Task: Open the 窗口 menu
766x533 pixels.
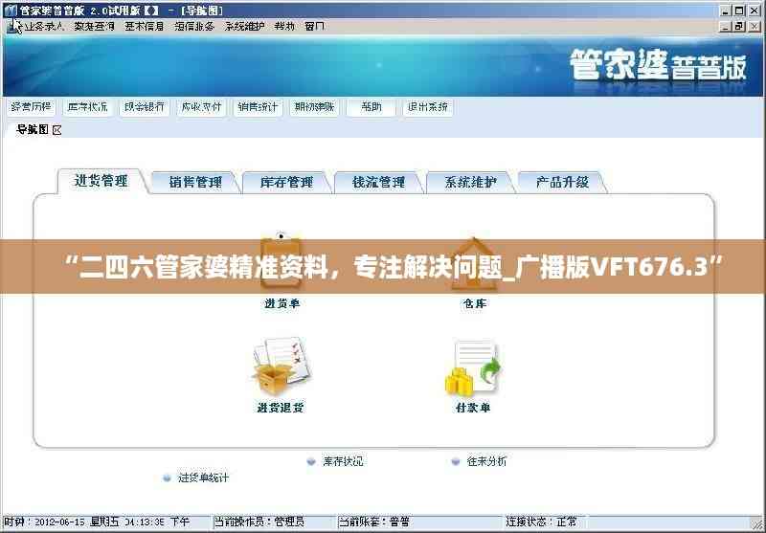Action: tap(314, 26)
